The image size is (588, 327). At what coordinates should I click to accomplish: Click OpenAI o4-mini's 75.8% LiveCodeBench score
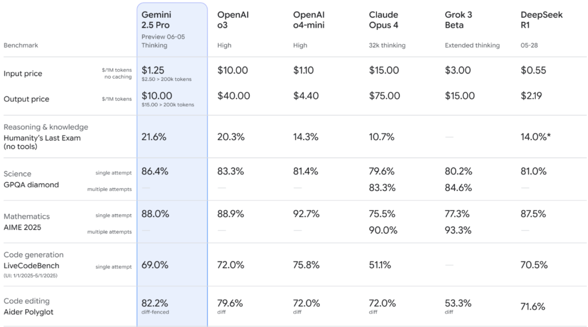(x=307, y=265)
